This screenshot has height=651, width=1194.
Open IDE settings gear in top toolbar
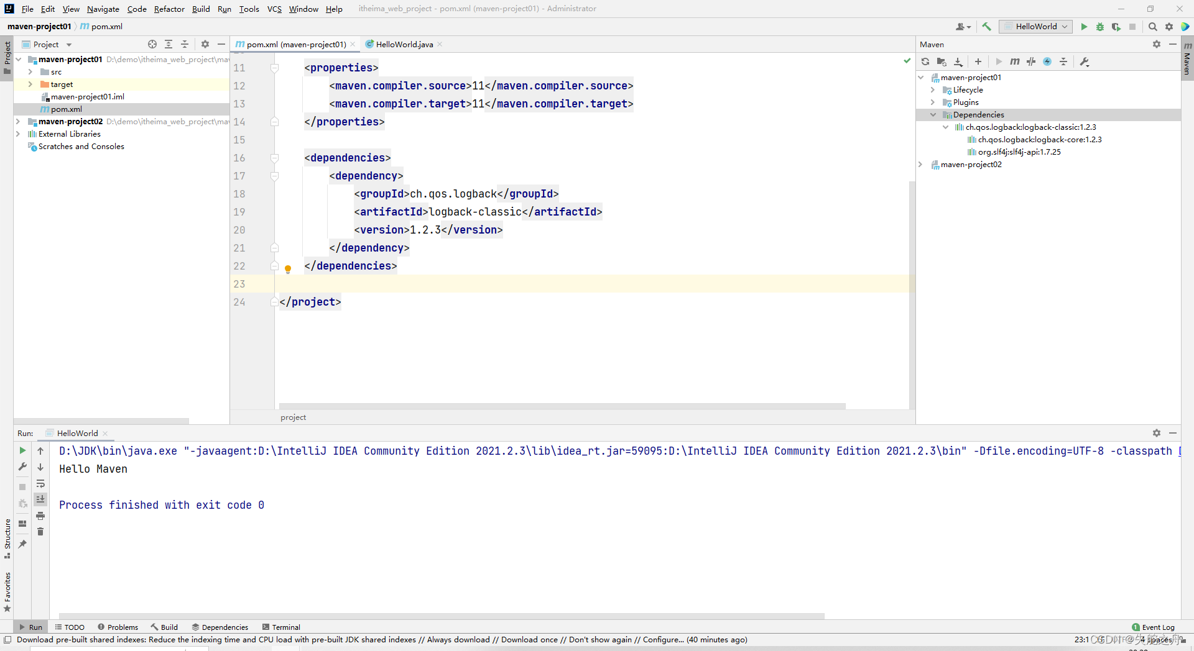click(x=1169, y=27)
